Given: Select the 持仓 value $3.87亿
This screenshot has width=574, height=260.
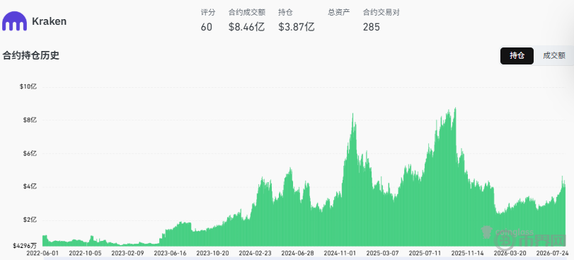Looking at the screenshot, I should [x=296, y=27].
